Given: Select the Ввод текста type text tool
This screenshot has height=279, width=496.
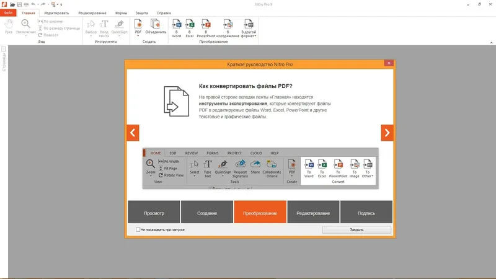Looking at the screenshot, I should pyautogui.click(x=104, y=28).
